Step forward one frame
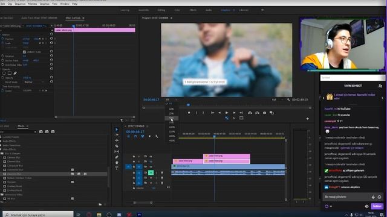 (234, 113)
